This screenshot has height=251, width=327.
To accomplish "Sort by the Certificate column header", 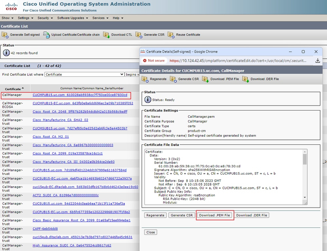I will pyautogui.click(x=14, y=89).
